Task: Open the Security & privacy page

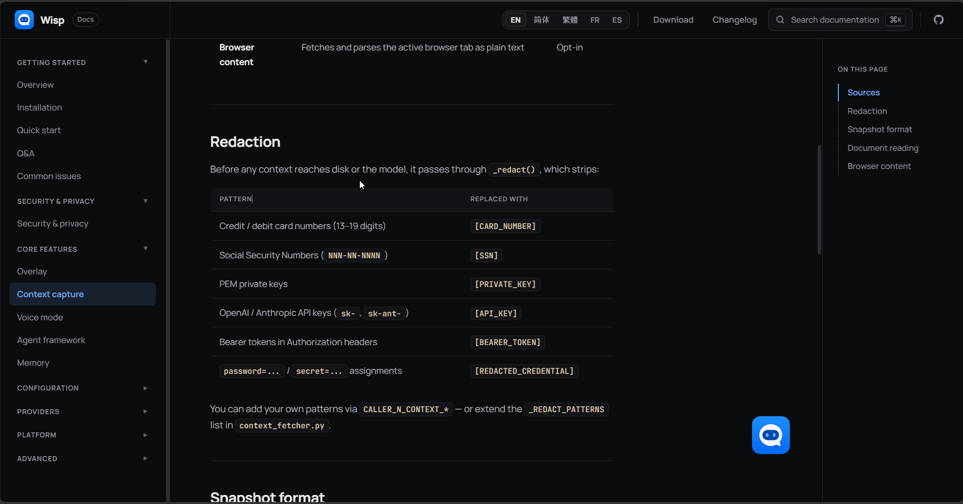Action: [x=52, y=223]
